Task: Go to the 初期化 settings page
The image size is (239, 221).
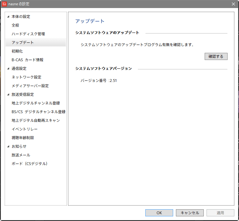Action: (17, 51)
